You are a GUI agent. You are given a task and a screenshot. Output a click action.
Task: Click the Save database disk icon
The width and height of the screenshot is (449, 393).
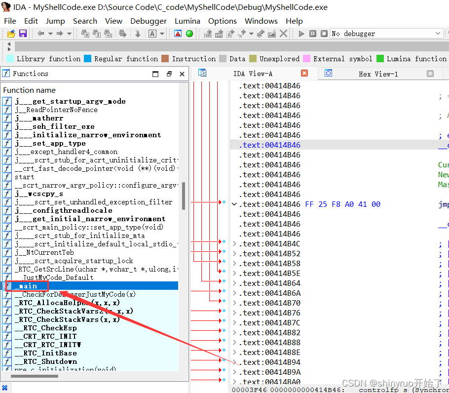click(23, 33)
